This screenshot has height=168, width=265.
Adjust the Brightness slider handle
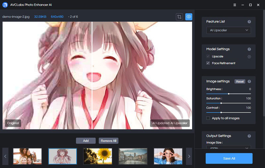[229, 94]
